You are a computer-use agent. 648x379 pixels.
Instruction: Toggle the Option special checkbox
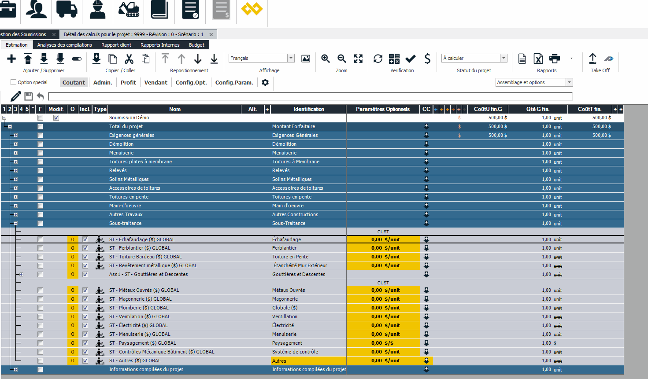click(x=13, y=82)
